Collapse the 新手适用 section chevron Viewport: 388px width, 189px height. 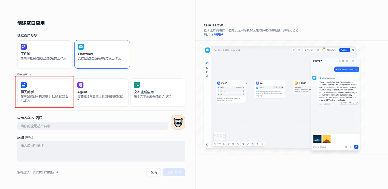(31, 74)
